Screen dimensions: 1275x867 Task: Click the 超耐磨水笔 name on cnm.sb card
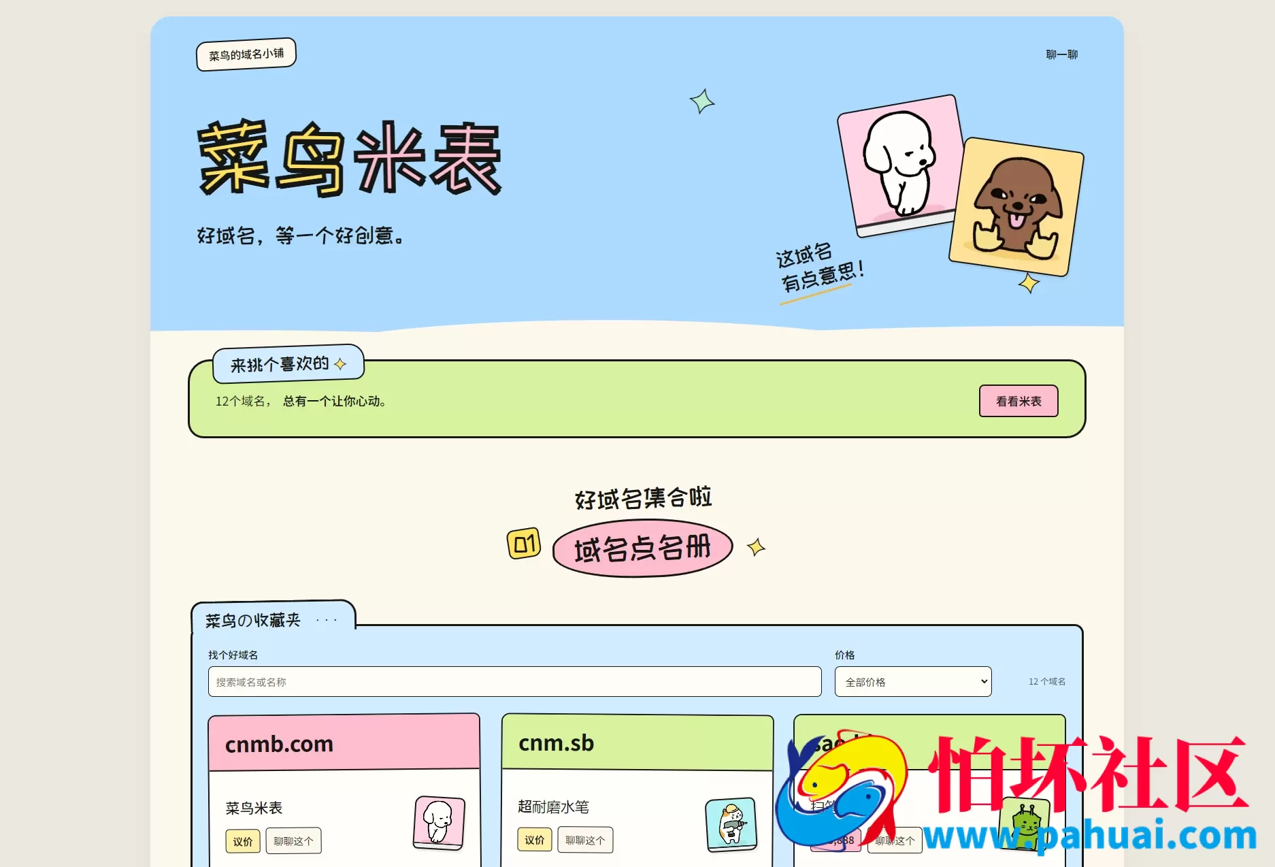(553, 806)
